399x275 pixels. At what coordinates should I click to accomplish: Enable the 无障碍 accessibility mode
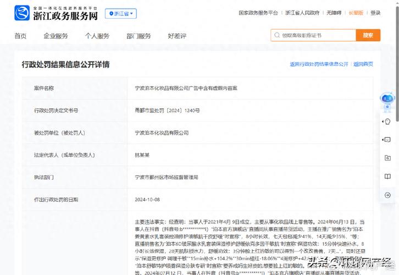(334, 13)
